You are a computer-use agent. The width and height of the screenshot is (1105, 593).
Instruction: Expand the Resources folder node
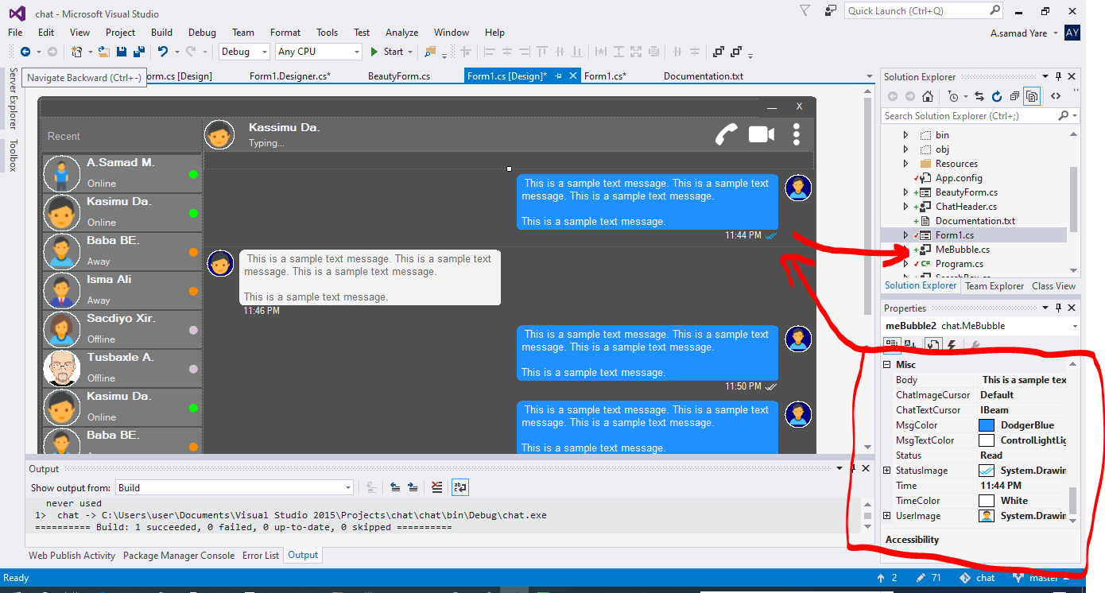coord(905,164)
